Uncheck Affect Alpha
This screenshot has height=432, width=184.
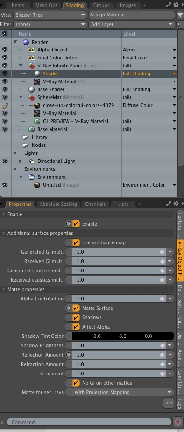76,327
